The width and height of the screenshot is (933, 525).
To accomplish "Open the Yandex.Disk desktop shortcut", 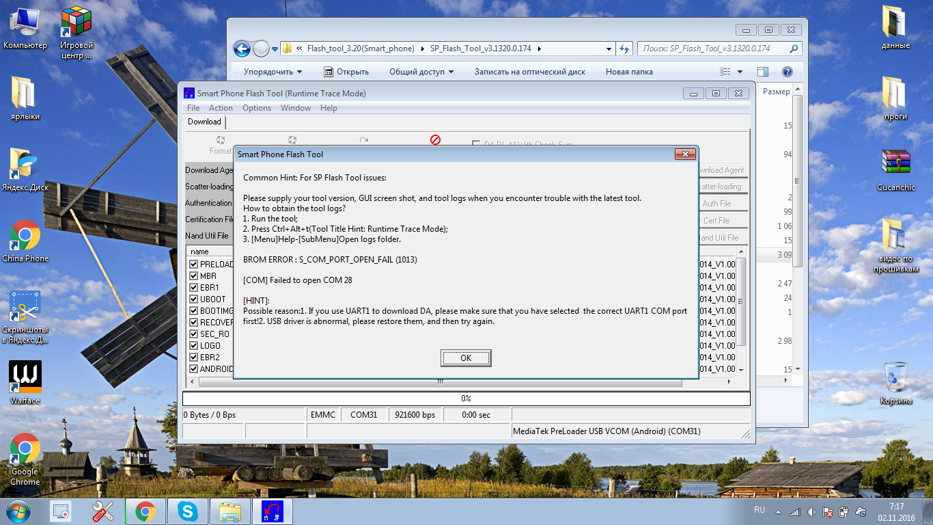I will 25,165.
